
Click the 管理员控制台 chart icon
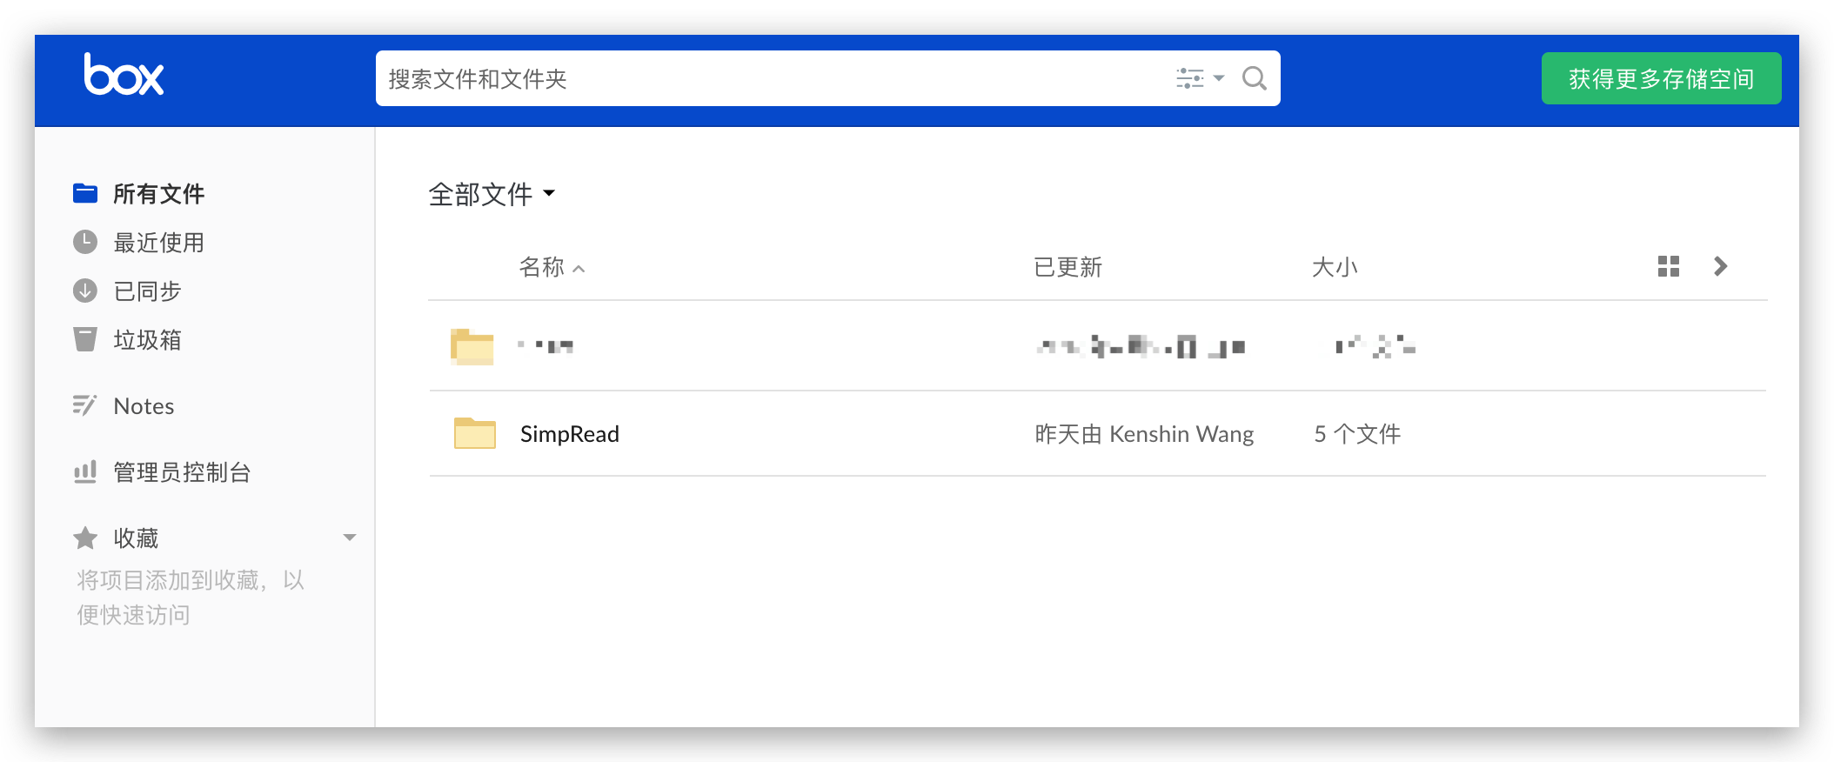pos(85,472)
